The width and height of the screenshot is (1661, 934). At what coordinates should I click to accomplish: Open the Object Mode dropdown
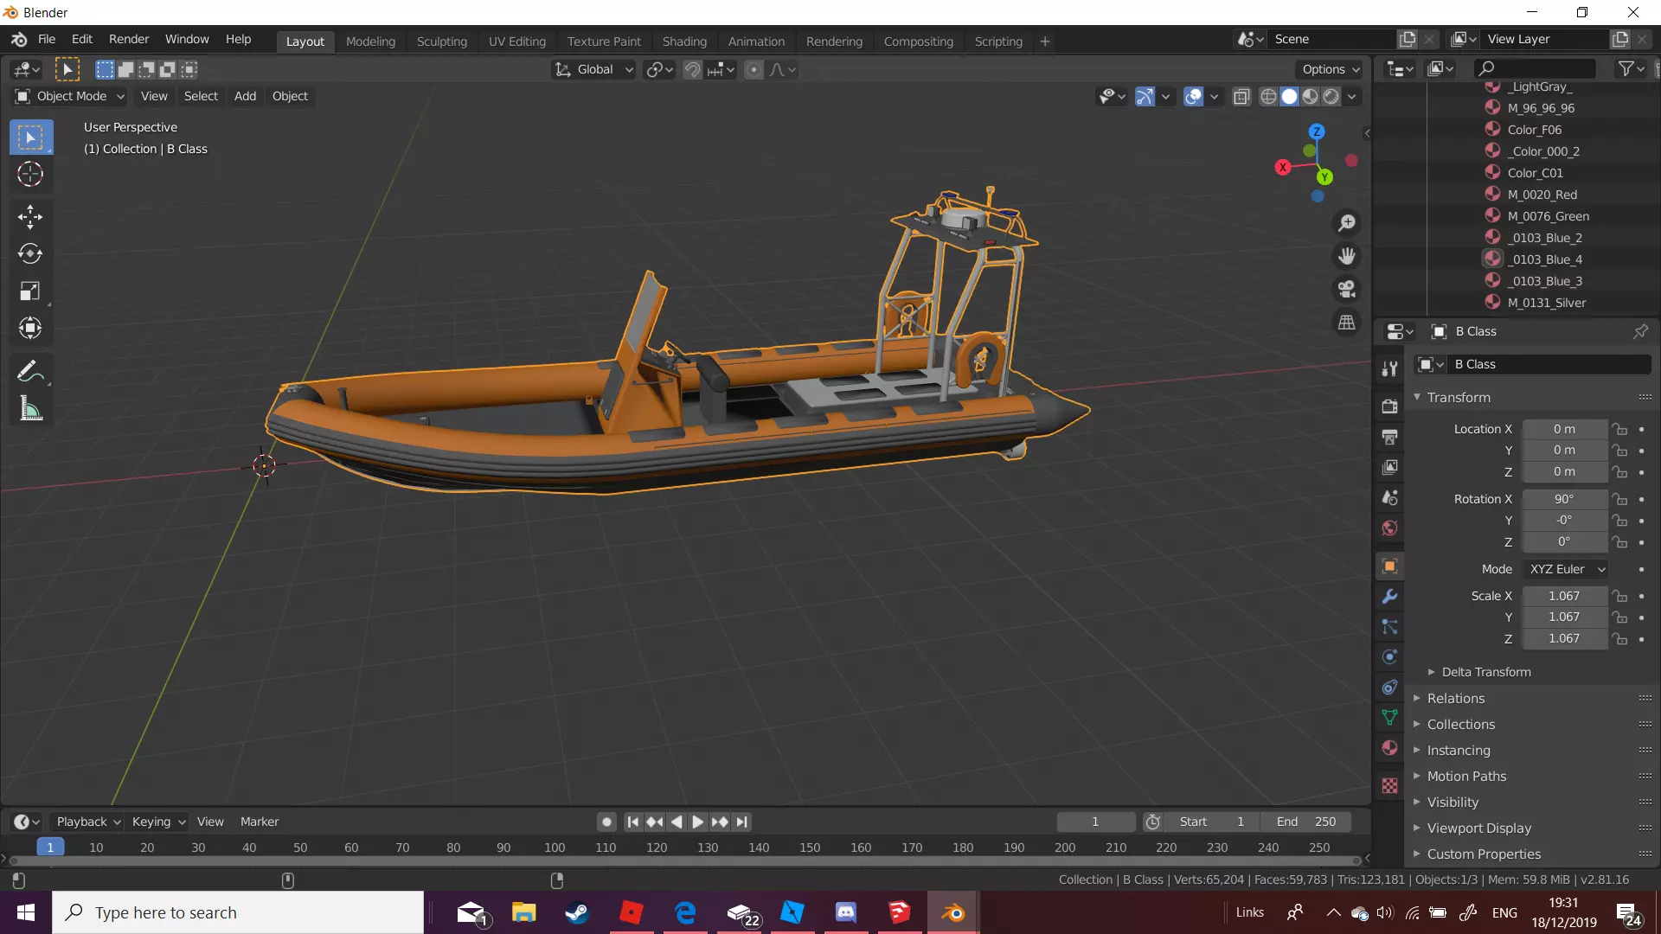click(x=71, y=96)
